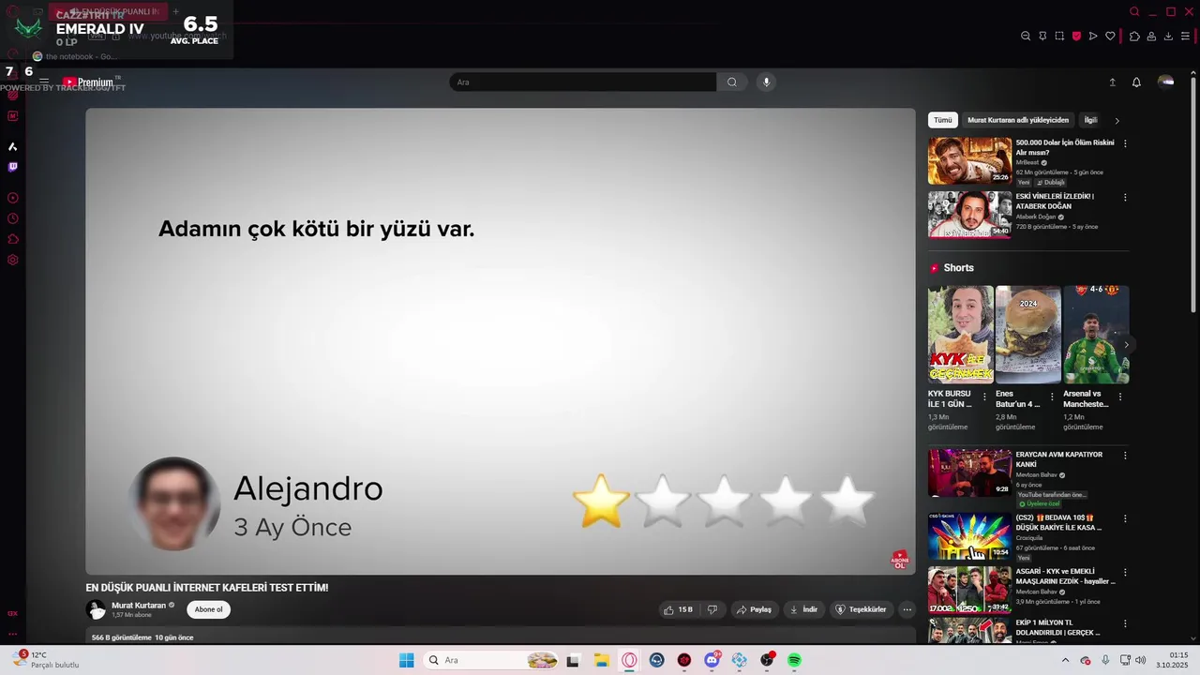Open ERAYCAN AVM KAPATIYOR KANKİ title
1200x675 pixels.
click(1058, 459)
